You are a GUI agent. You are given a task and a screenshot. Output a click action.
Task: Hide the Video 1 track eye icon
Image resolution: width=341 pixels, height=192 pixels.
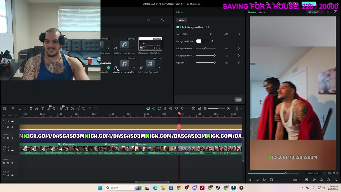(12, 175)
